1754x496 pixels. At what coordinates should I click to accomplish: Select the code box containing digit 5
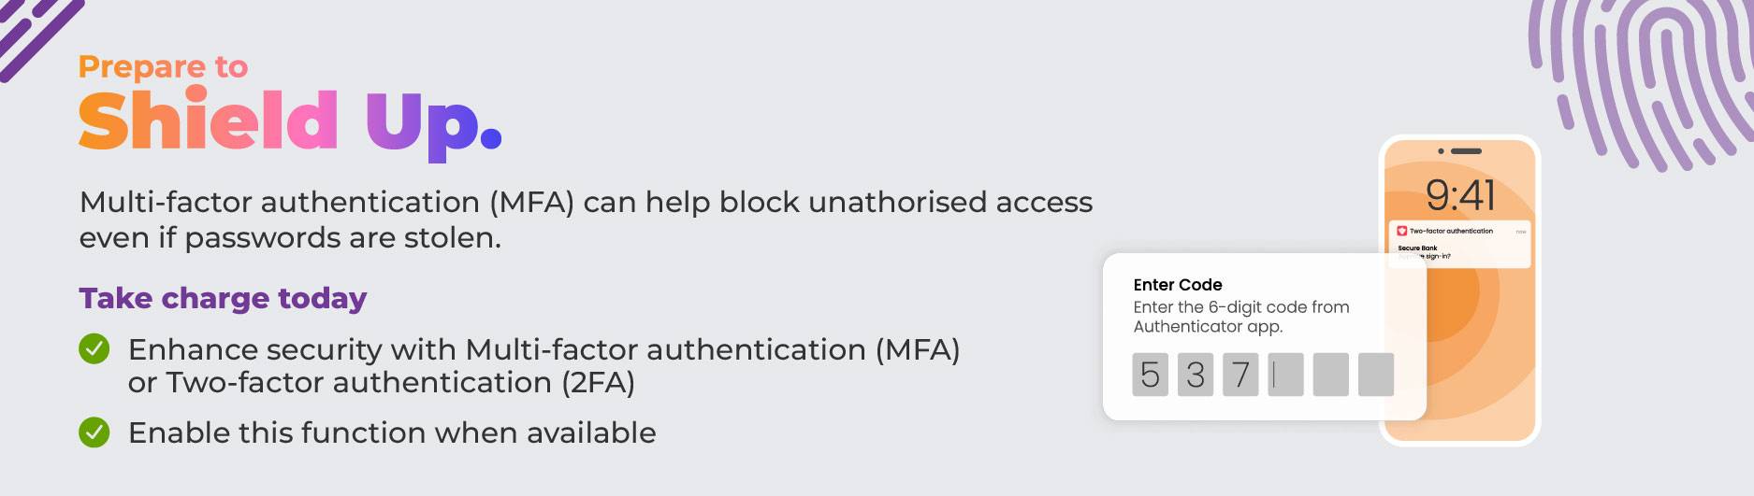(x=1150, y=375)
